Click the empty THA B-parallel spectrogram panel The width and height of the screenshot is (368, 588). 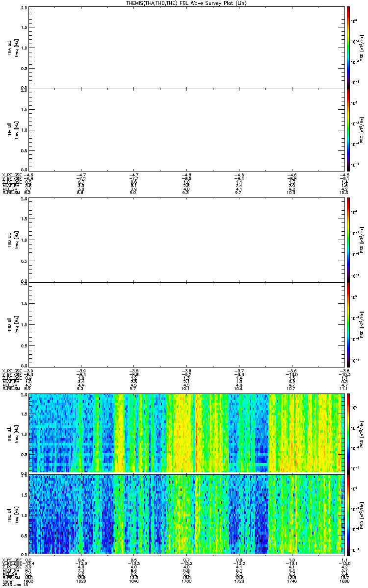coord(186,129)
